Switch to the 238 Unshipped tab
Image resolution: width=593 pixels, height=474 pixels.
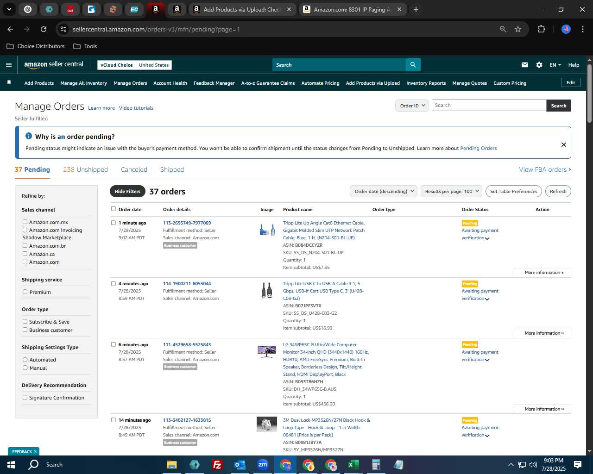pos(85,169)
